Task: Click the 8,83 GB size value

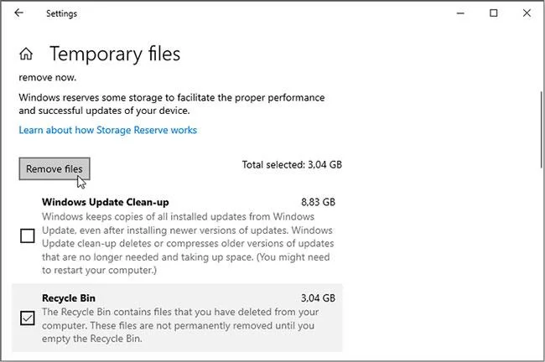Action: tap(318, 202)
